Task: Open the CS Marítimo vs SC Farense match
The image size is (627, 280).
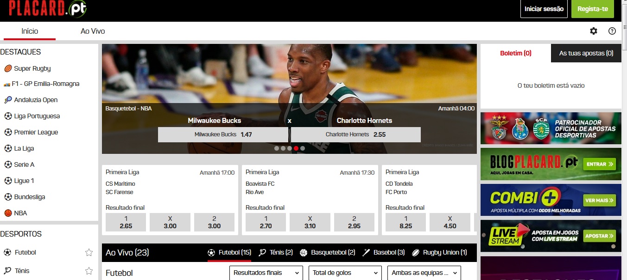Action: pos(120,188)
